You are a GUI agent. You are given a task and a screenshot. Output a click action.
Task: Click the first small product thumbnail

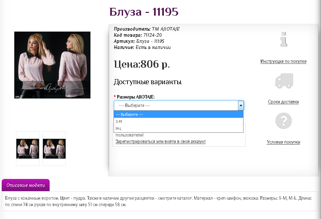pos(28,148)
